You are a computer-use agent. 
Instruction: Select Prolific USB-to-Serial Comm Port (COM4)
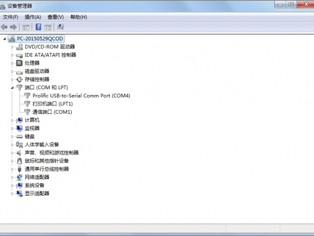(x=81, y=95)
